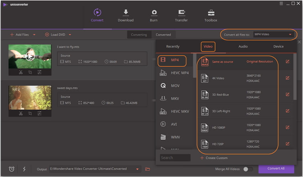Edit the 3D Red-Blue preset settings

[x=288, y=94]
